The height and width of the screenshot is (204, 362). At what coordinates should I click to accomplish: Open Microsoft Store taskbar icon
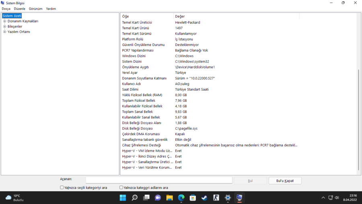(x=193, y=198)
